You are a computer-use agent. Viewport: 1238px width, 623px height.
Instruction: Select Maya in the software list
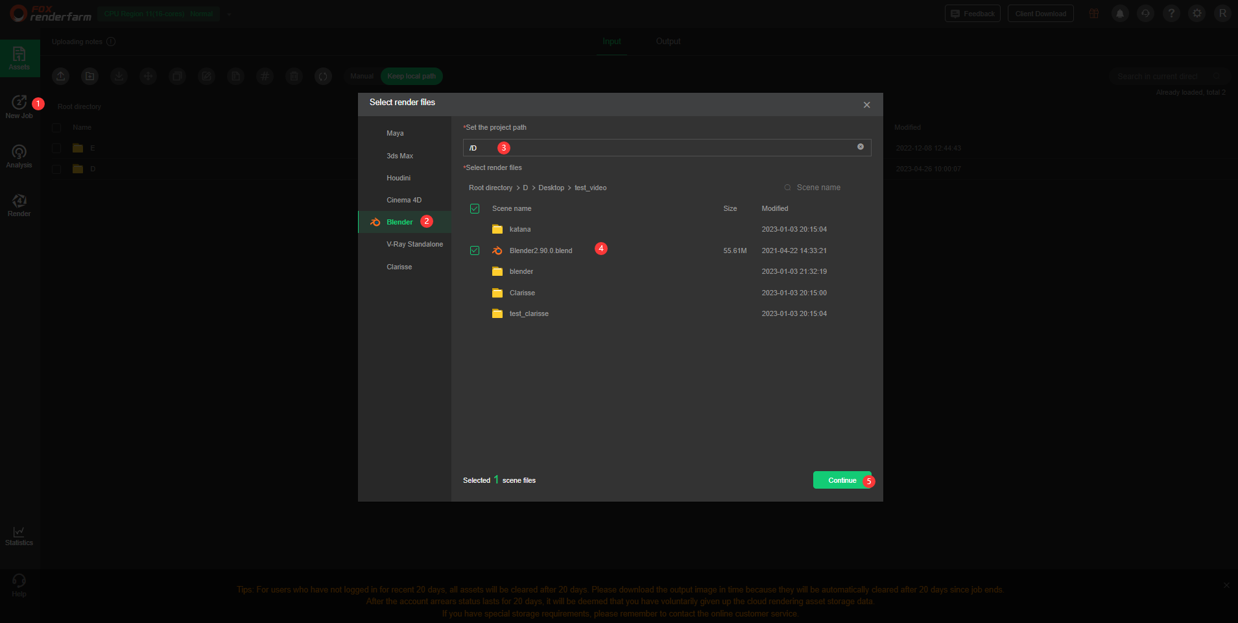click(x=405, y=133)
